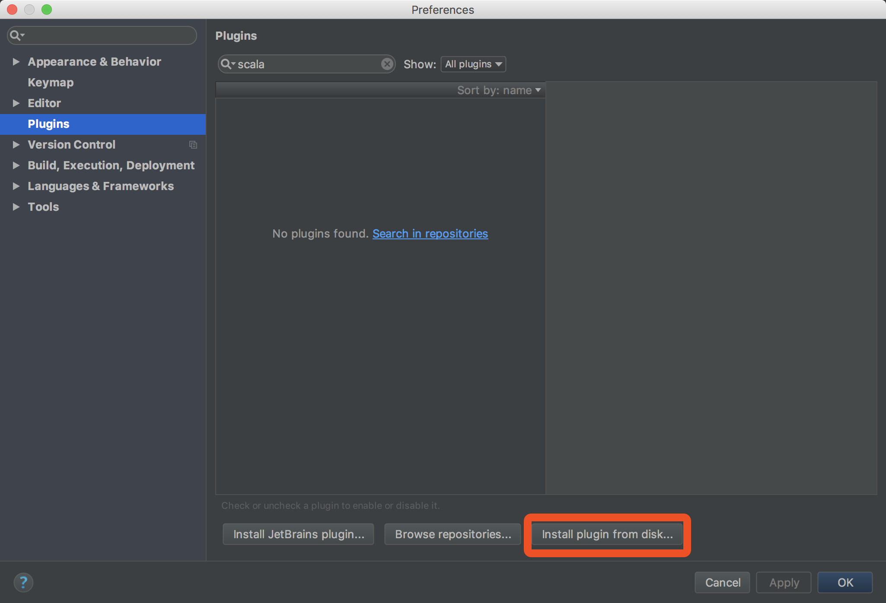Expand Languages & Frameworks arrow
Image resolution: width=886 pixels, height=603 pixels.
pyautogui.click(x=16, y=186)
